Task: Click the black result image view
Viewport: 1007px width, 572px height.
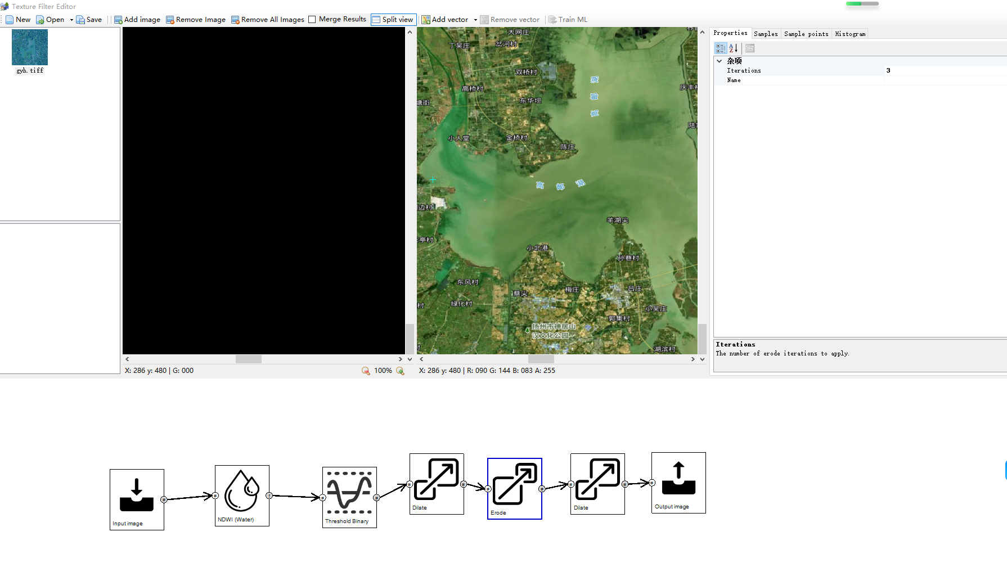Action: (x=264, y=191)
